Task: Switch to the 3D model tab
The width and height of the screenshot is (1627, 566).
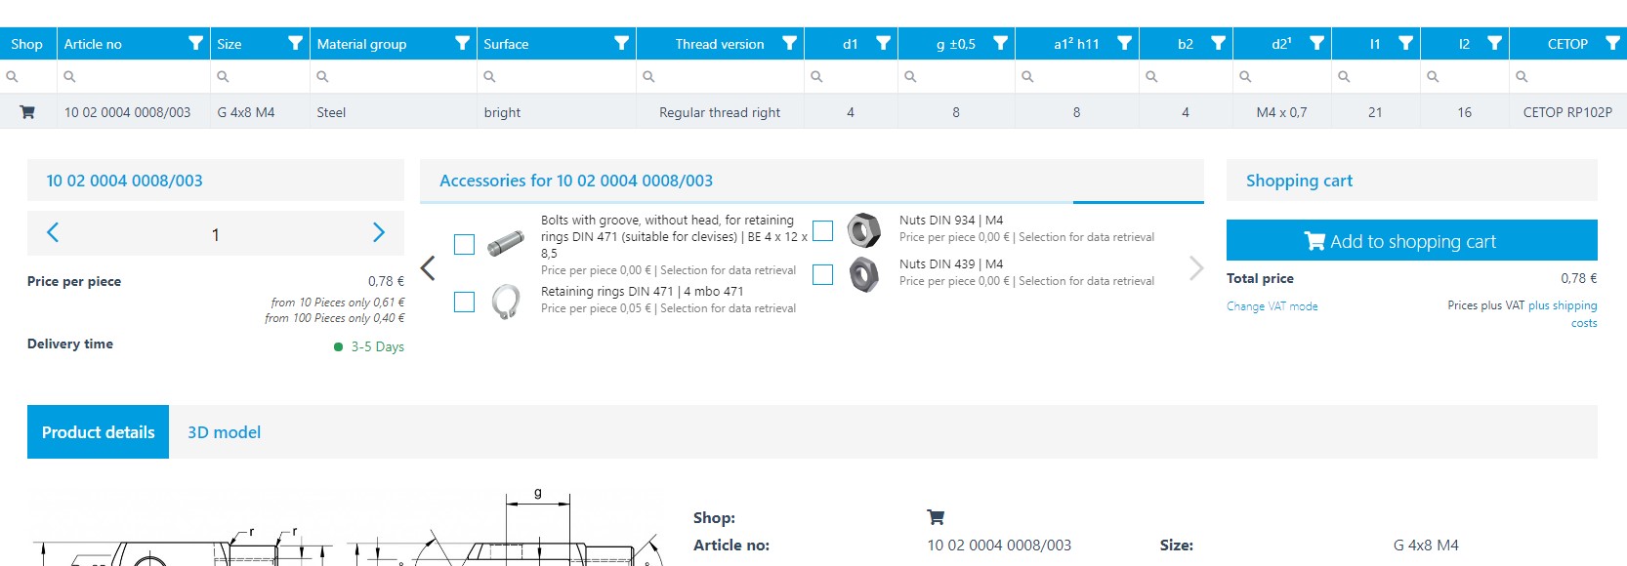Action: click(x=224, y=432)
